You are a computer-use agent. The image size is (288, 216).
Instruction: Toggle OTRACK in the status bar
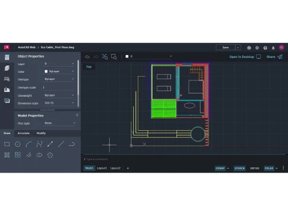[x=240, y=168]
